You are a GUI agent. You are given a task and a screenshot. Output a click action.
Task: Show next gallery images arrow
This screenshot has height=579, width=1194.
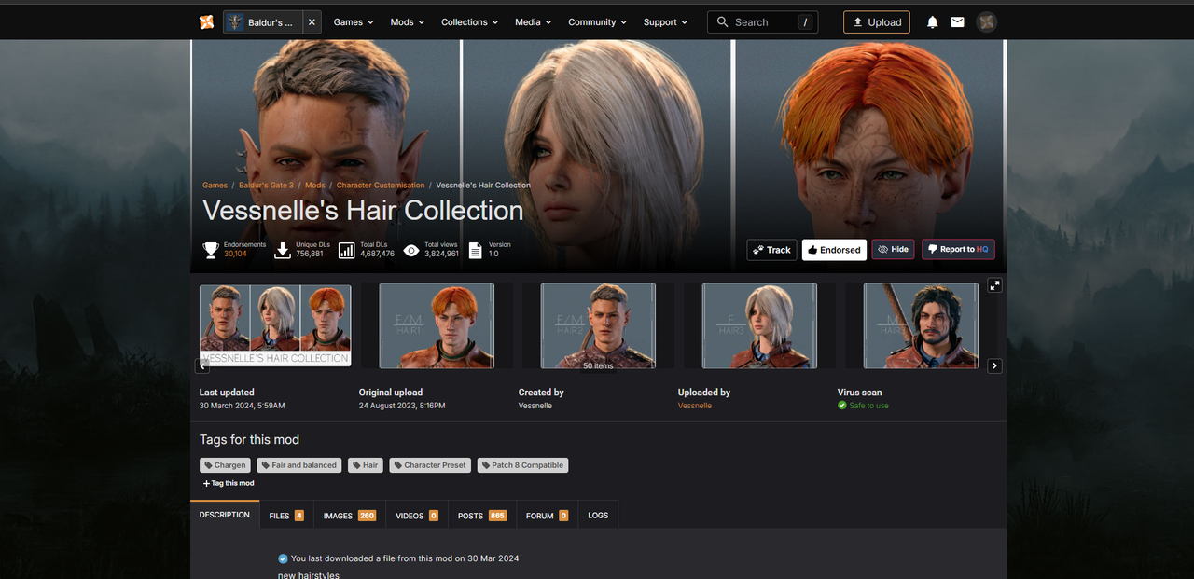tap(994, 366)
